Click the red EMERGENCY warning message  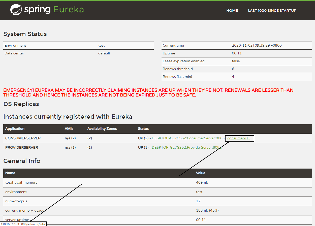pos(148,93)
